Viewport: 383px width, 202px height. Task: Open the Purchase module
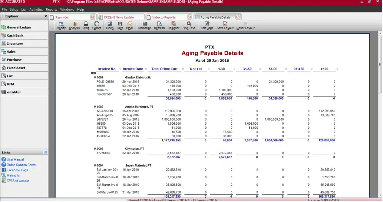(24, 60)
